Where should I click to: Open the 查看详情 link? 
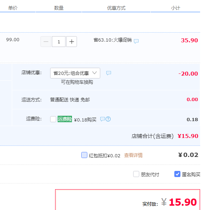point(133,156)
